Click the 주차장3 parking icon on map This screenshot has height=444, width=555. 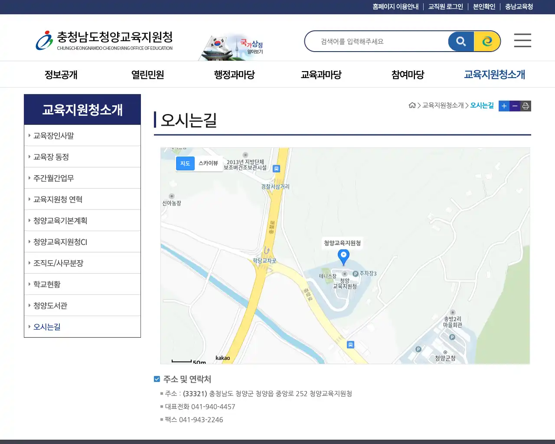tap(356, 274)
